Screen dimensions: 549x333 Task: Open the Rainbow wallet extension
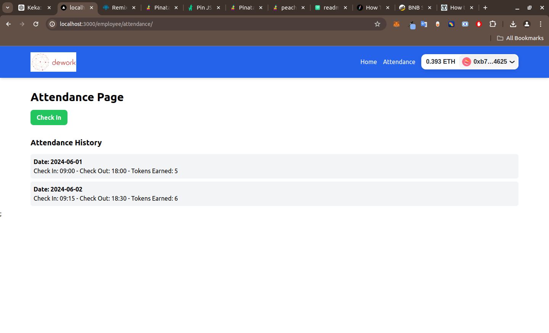point(451,24)
